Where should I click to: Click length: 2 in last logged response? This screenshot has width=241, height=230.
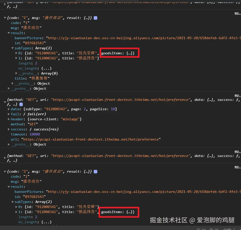pyautogui.click(x=28, y=217)
